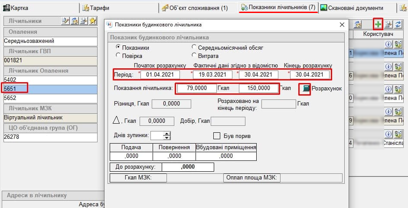This screenshot has height=208, width=408.
Task: Enable the Був порив checkbox
Action: pyautogui.click(x=217, y=136)
